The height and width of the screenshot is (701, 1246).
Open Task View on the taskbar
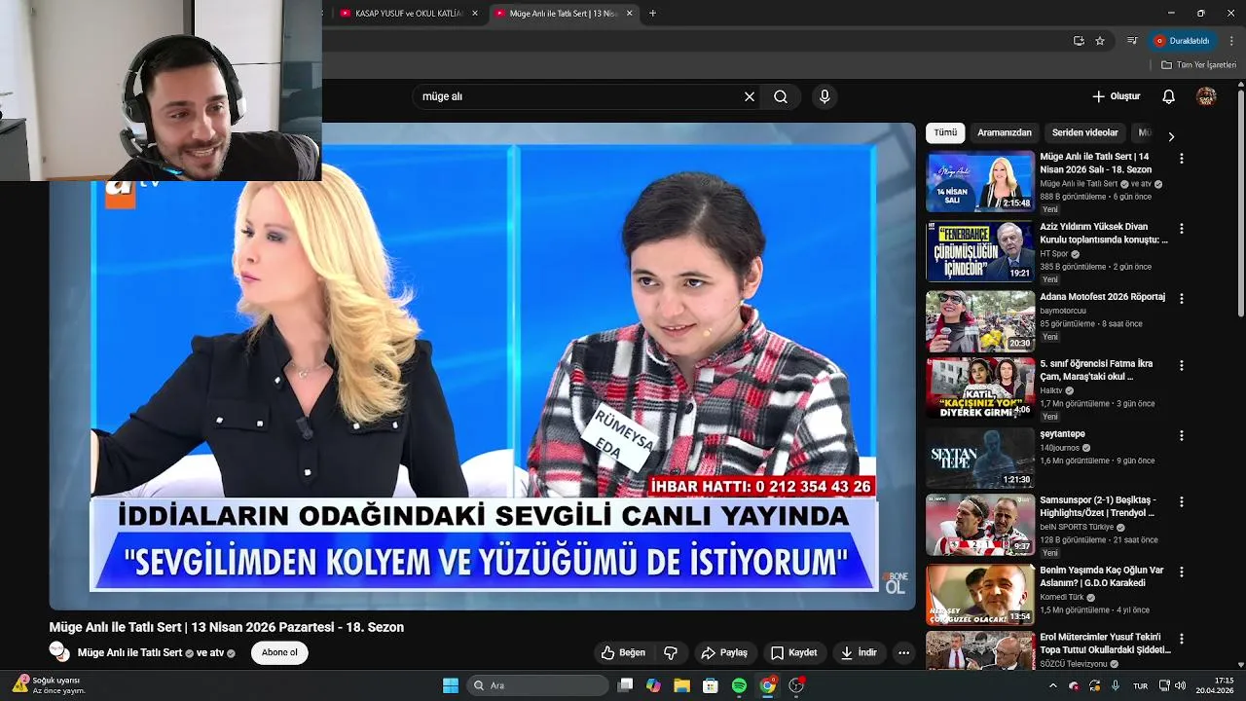(x=626, y=685)
